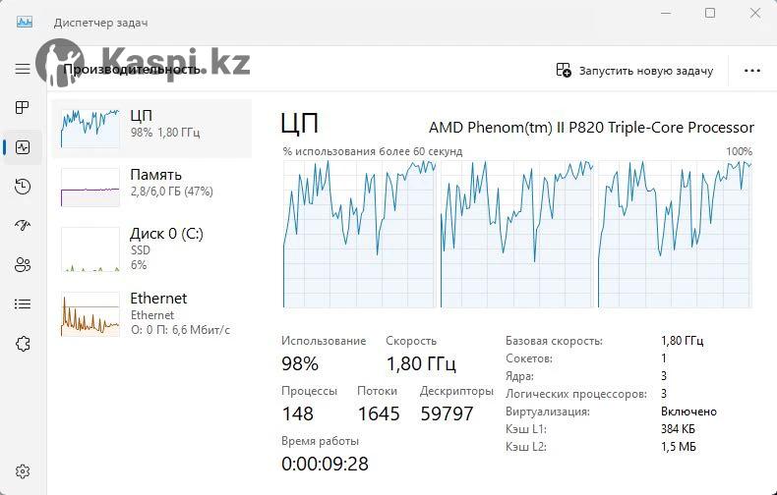Click "Запустить новую задачу" button

(634, 71)
